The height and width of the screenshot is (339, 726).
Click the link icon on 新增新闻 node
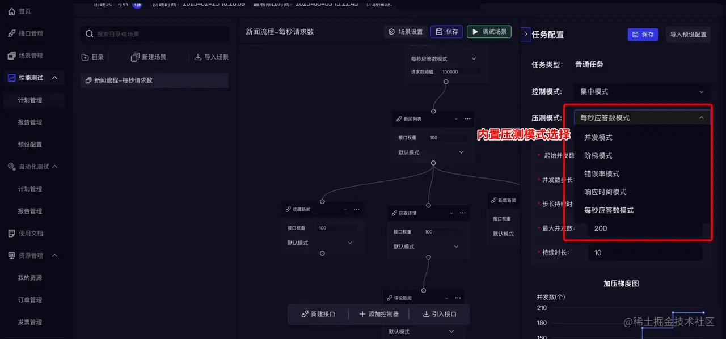point(493,200)
